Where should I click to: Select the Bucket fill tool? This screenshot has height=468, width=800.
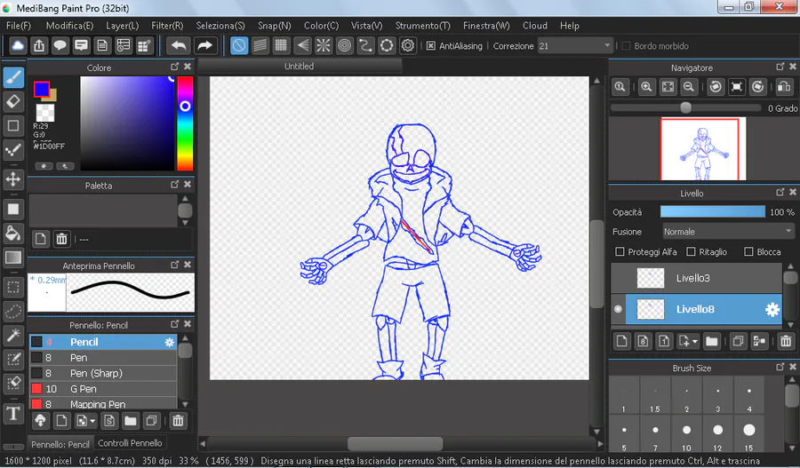pyautogui.click(x=13, y=234)
